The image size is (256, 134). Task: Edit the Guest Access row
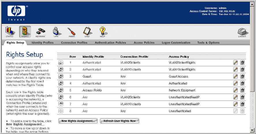coord(236,76)
